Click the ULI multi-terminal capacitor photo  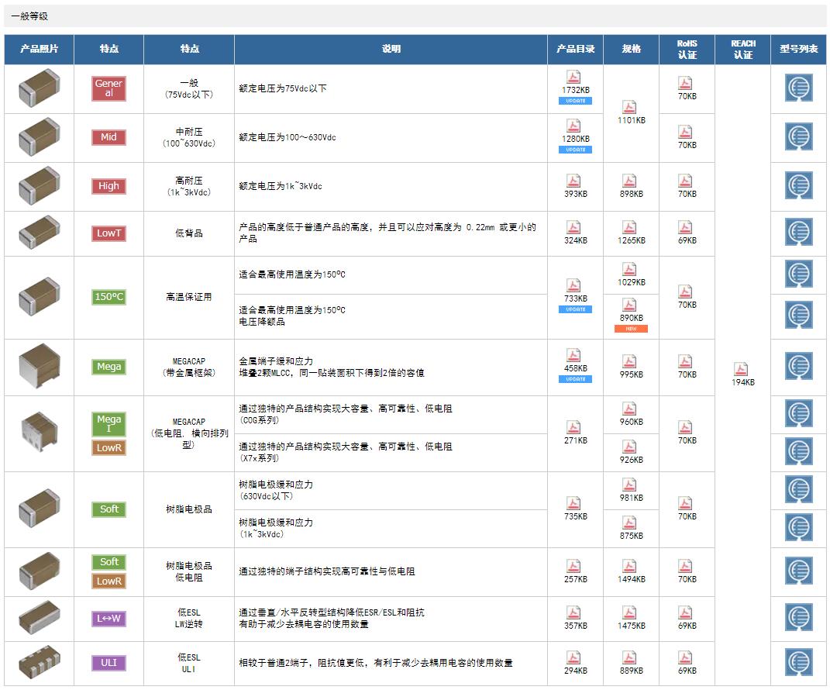coord(39,663)
